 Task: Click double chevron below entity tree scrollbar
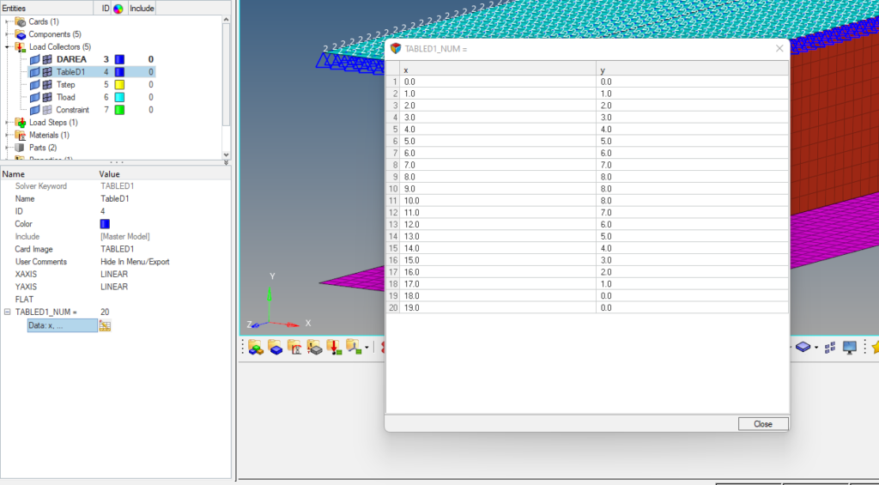click(226, 163)
